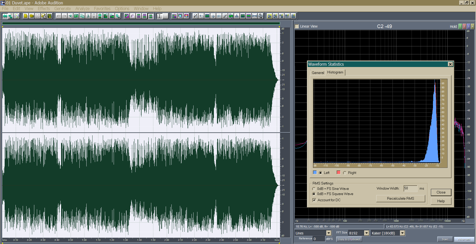Open Frequency Analysis magnifier icon
This screenshot has height=244, width=476.
pos(180,16)
